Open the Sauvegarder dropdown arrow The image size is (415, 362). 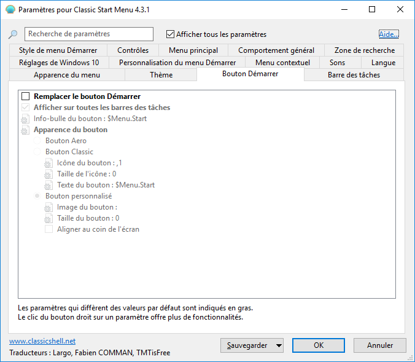[x=279, y=345]
